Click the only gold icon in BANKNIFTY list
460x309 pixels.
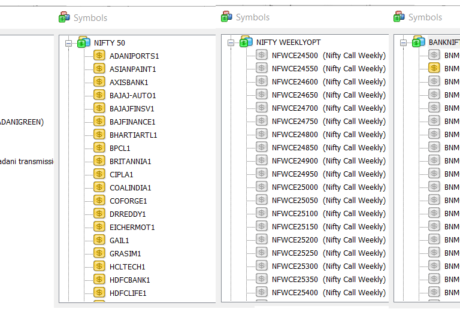pyautogui.click(x=434, y=68)
